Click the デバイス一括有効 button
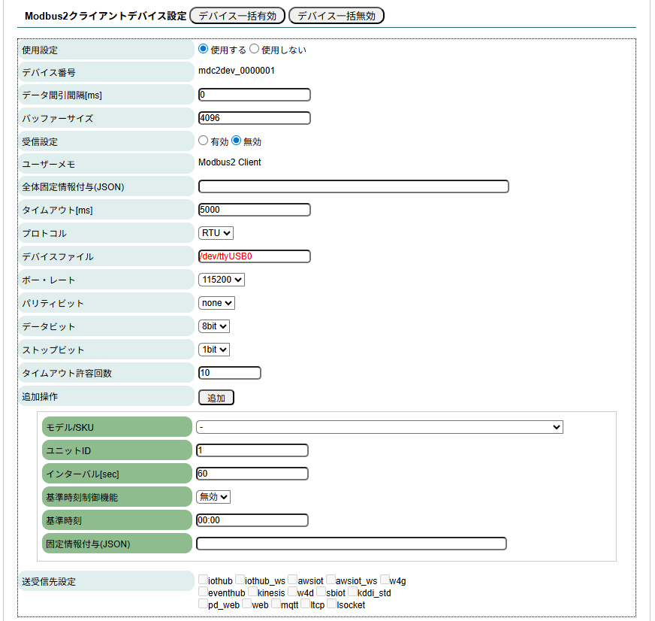655x621 pixels. (237, 16)
